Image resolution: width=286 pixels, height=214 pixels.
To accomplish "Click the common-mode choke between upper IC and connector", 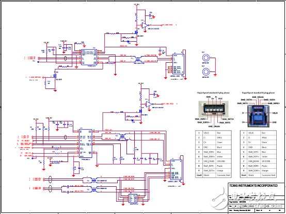I will tap(138, 59).
